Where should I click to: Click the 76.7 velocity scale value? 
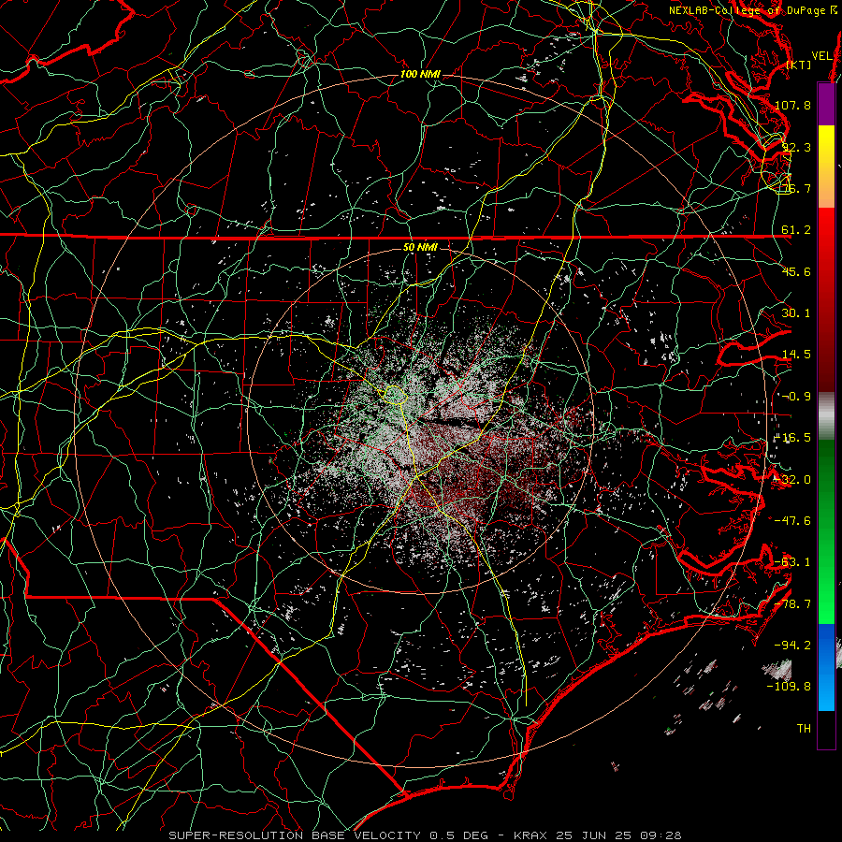coord(796,188)
